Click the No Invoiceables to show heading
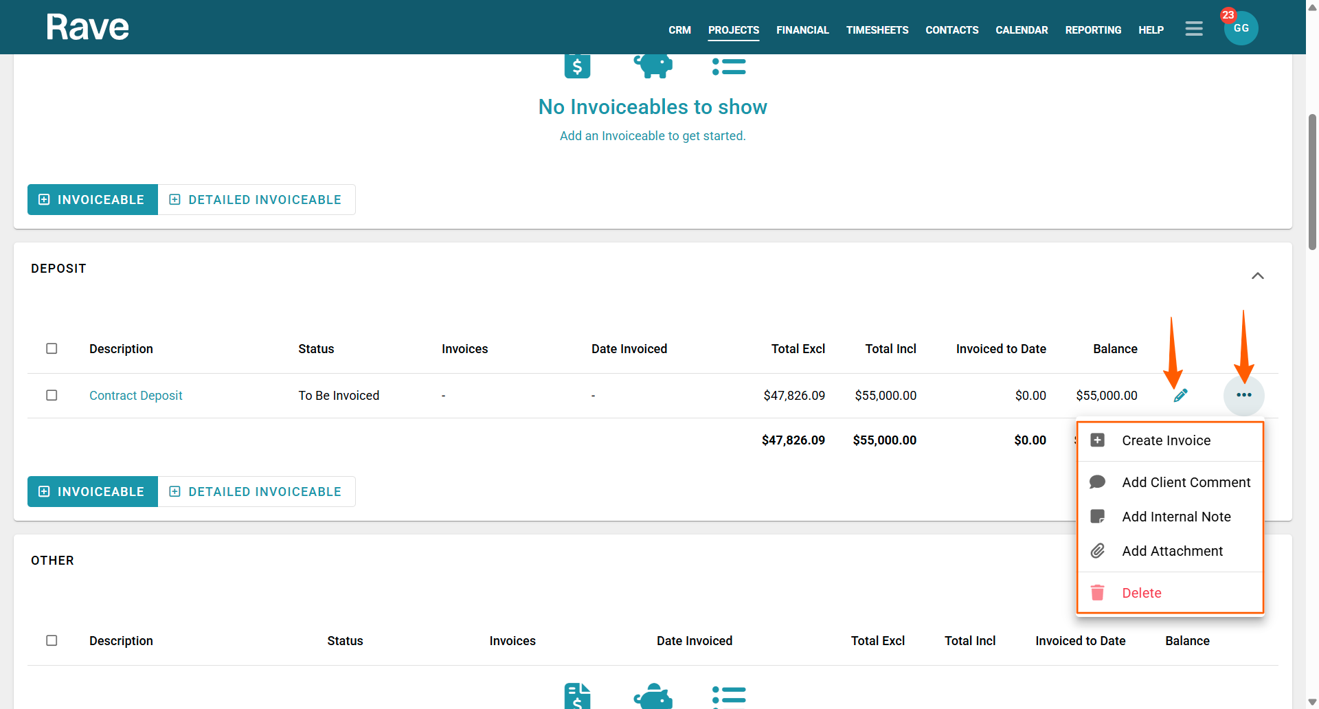Screen dimensions: 1319x709 (653, 106)
